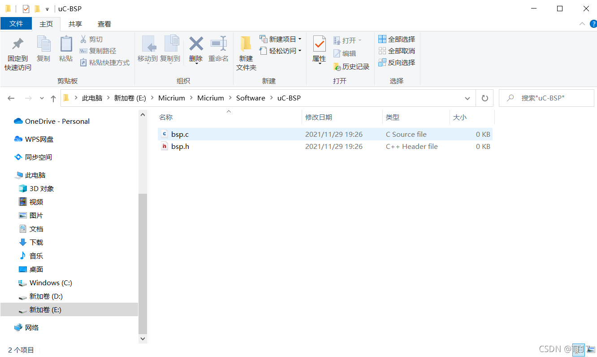Image resolution: width=597 pixels, height=357 pixels.
Task: Open Easy access dropdown
Action: tap(281, 51)
